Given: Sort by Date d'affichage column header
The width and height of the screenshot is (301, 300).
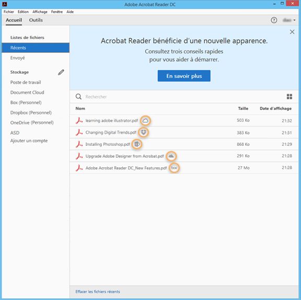Looking at the screenshot, I should [276, 108].
